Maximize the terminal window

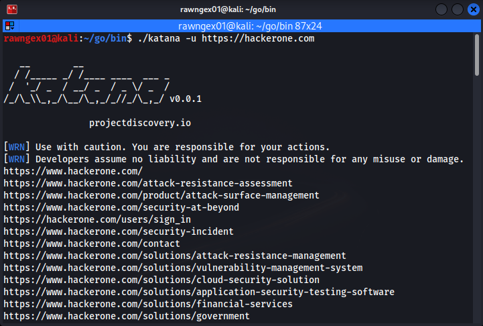pyautogui.click(x=457, y=9)
